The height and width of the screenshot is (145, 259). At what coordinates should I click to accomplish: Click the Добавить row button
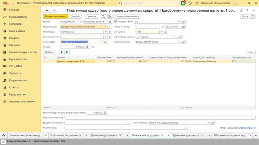click(x=49, y=52)
